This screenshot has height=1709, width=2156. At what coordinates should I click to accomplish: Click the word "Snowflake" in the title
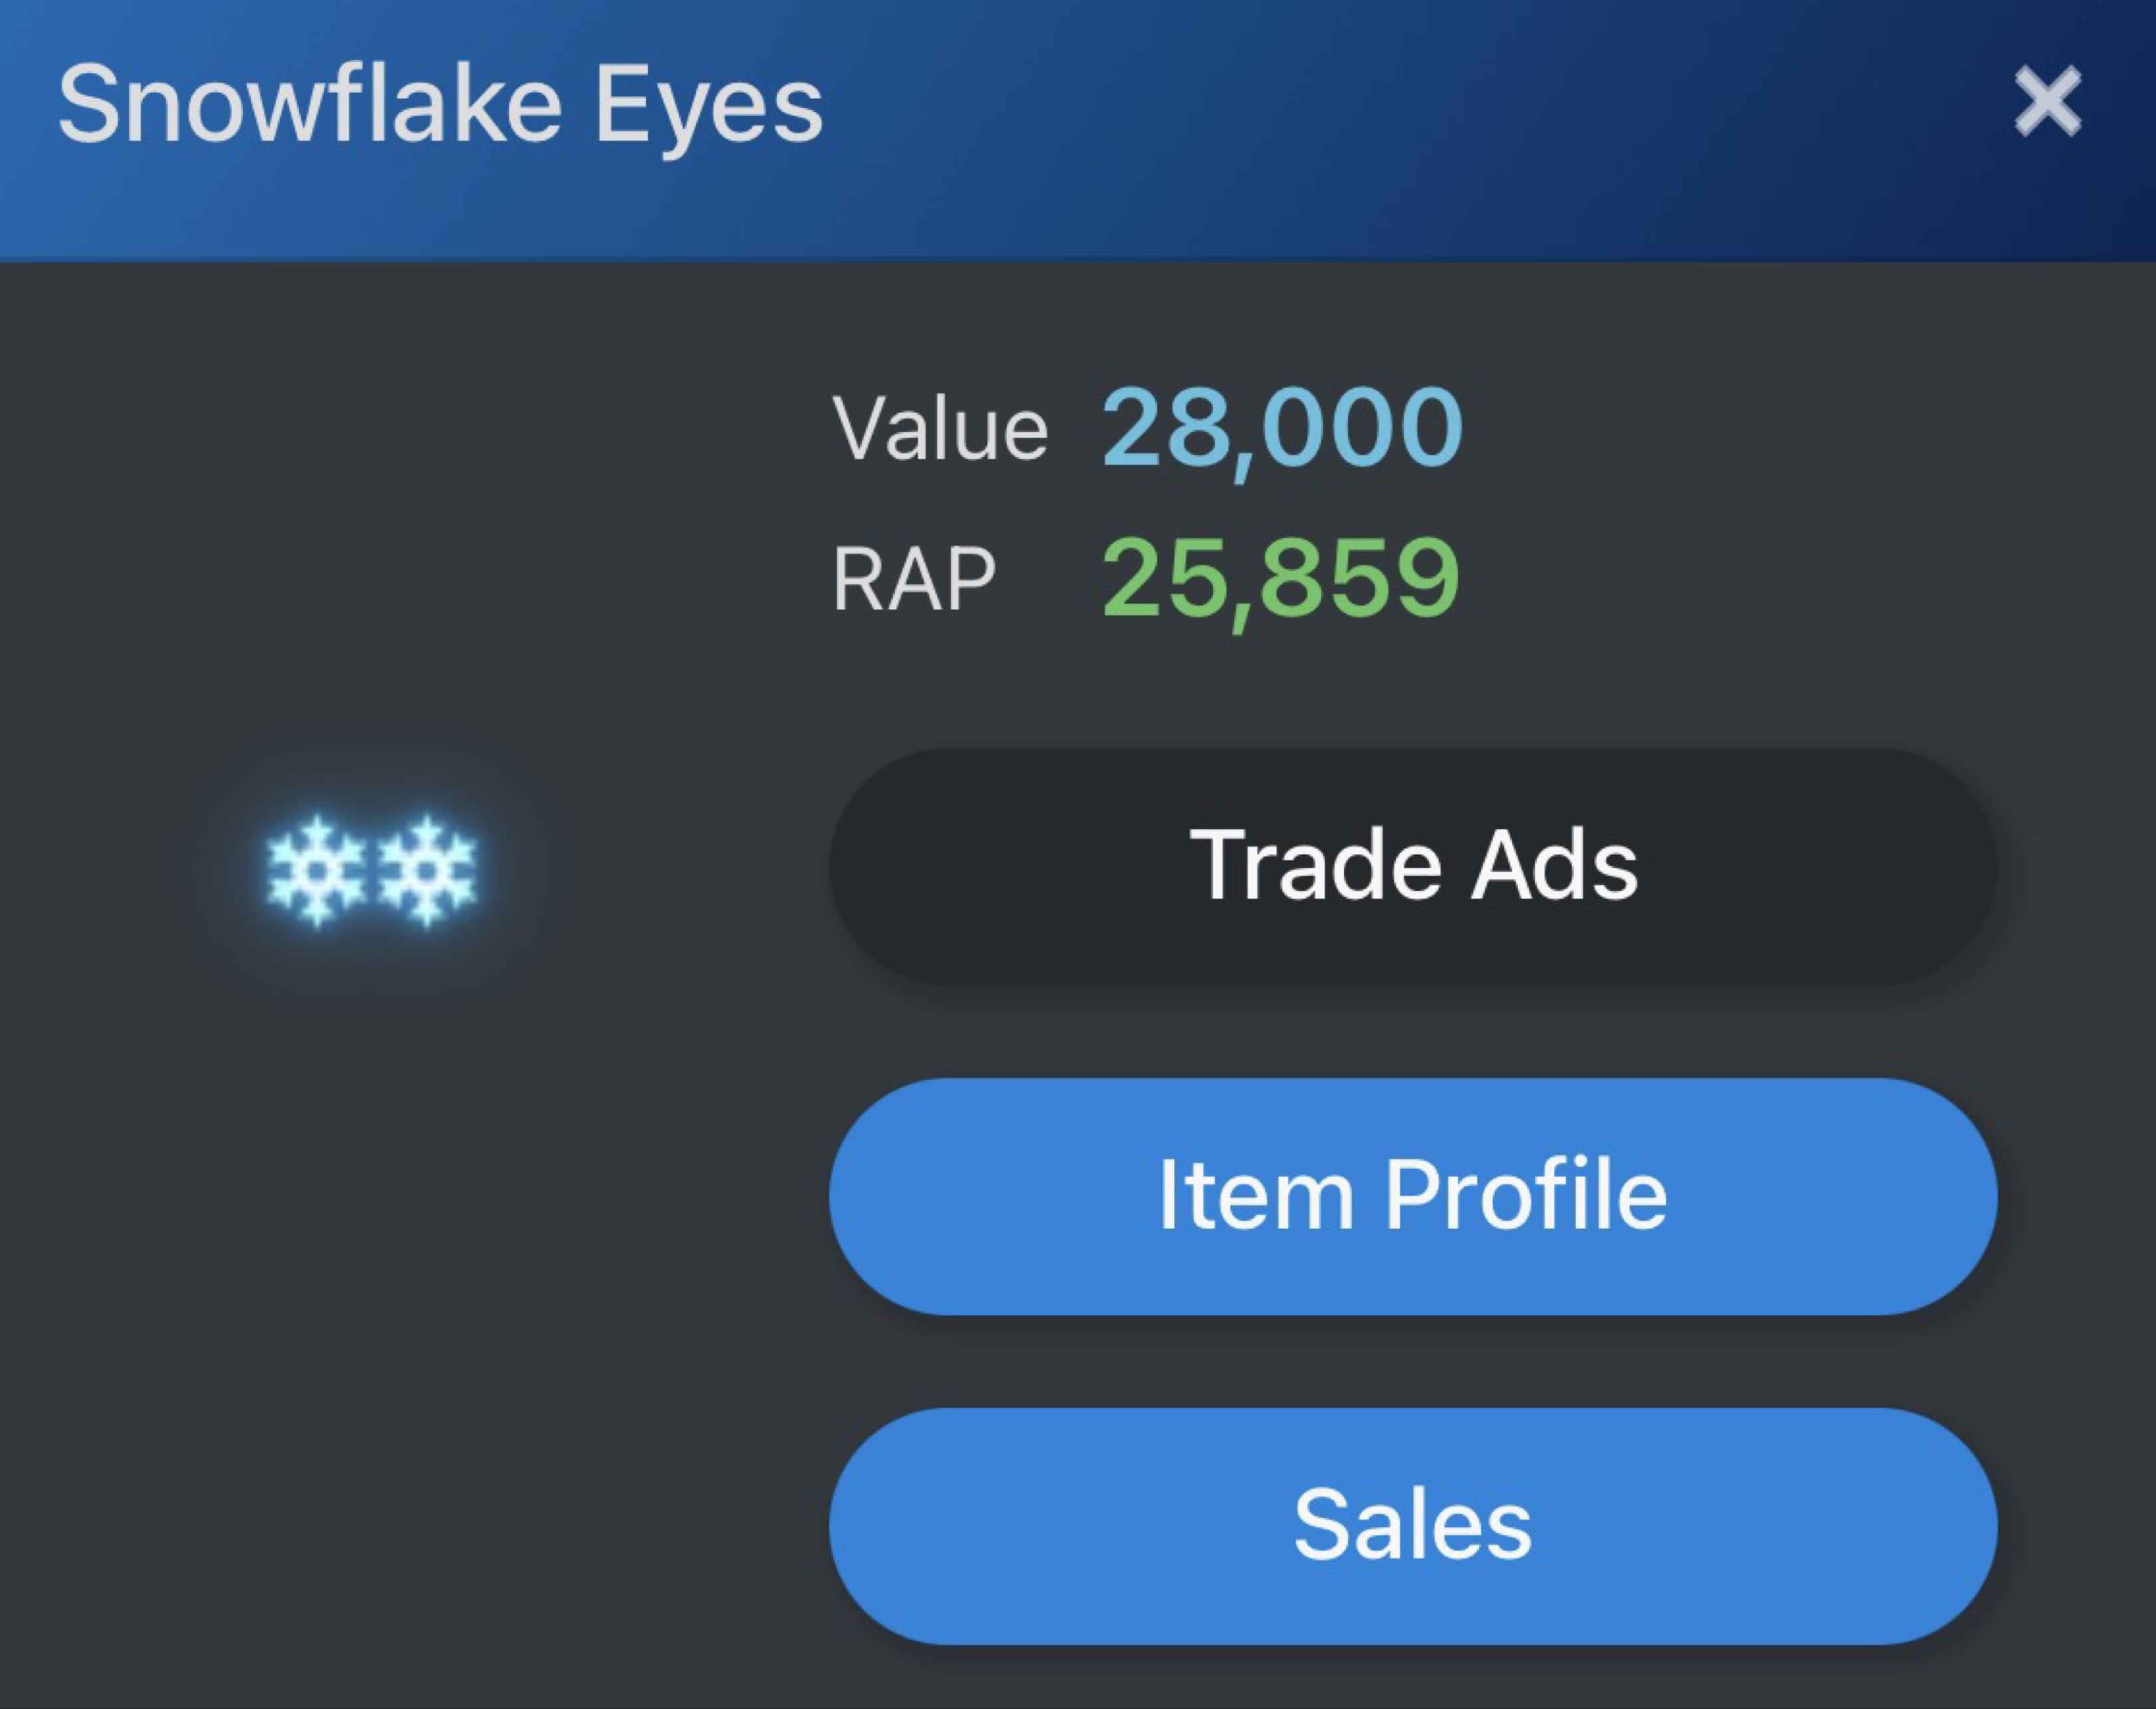(310, 105)
